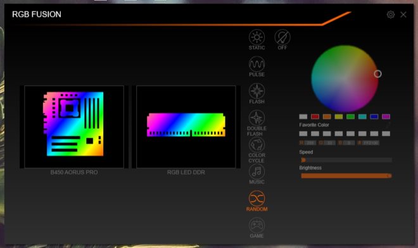The width and height of the screenshot is (418, 248).
Task: Pick the red preset color swatch
Action: (x=315, y=116)
